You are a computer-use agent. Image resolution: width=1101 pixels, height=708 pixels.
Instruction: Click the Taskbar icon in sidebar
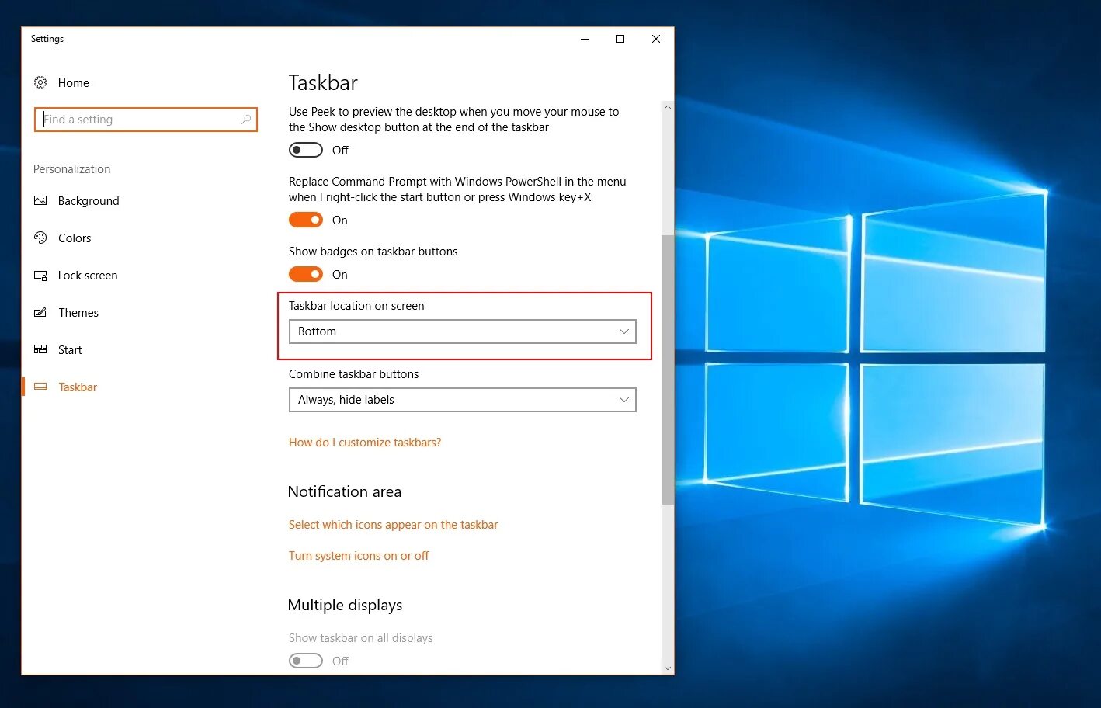(40, 387)
